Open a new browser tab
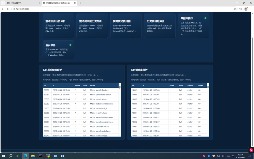 80,3
